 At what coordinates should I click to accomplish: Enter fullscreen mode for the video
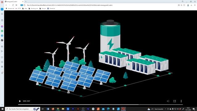pos(175,101)
